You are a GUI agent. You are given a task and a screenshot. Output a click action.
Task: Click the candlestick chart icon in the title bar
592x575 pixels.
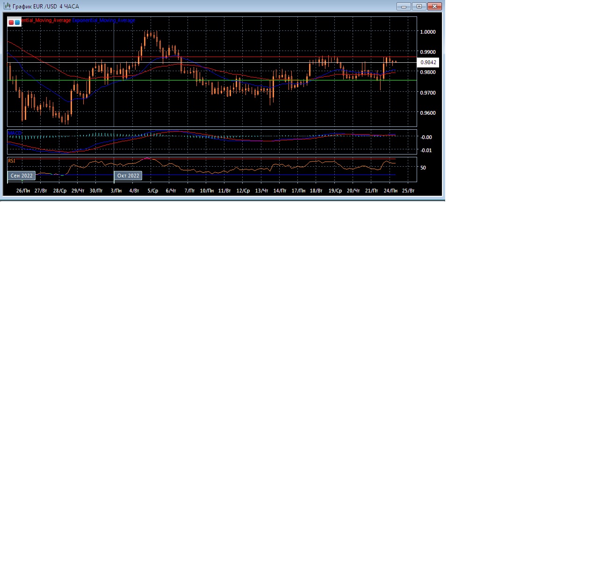[7, 6]
